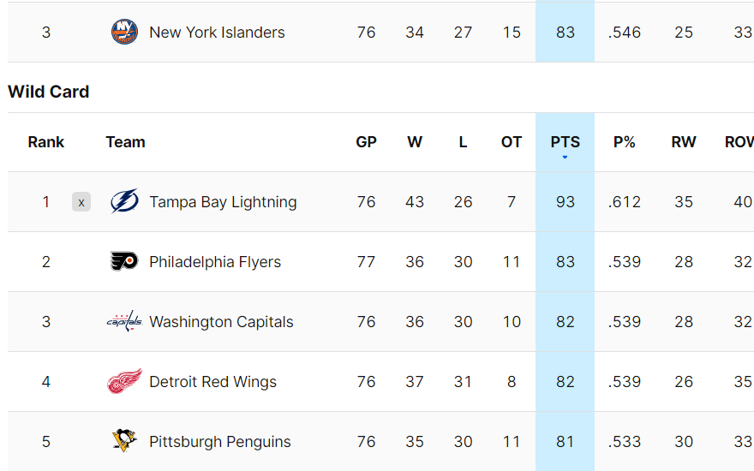Viewport: 754px width, 471px height.
Task: Open the Philadelphia Flyers team link
Action: (x=215, y=262)
